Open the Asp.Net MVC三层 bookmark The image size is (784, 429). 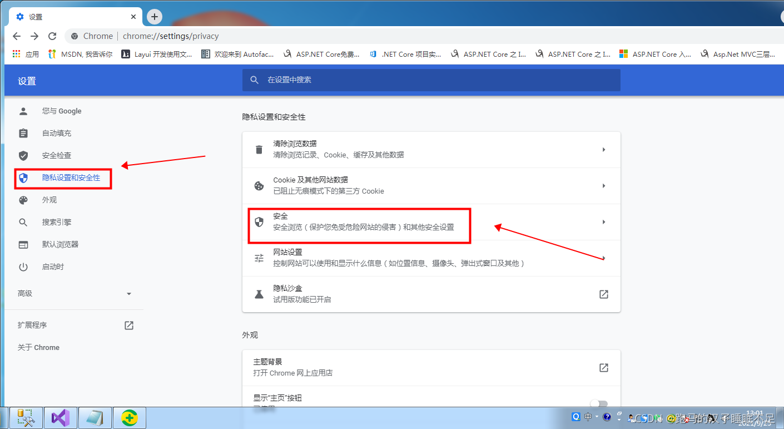click(738, 54)
